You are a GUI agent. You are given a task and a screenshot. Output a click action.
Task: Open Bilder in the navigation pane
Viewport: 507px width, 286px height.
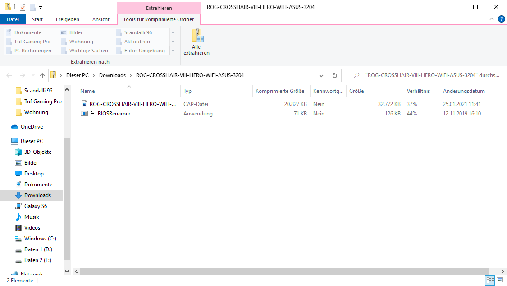(27, 163)
